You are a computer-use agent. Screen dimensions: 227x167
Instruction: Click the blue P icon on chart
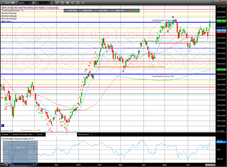[3, 126]
